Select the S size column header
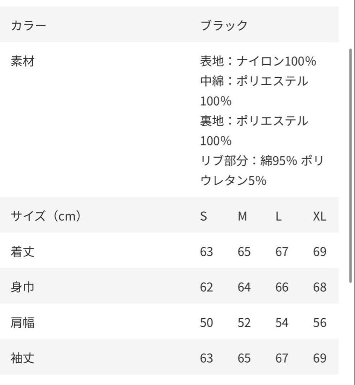Viewport: 355px width, 385px height. point(203,216)
